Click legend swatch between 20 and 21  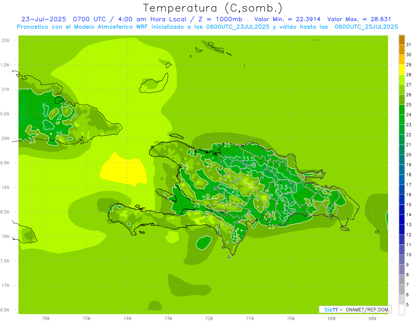pyautogui.click(x=402, y=149)
